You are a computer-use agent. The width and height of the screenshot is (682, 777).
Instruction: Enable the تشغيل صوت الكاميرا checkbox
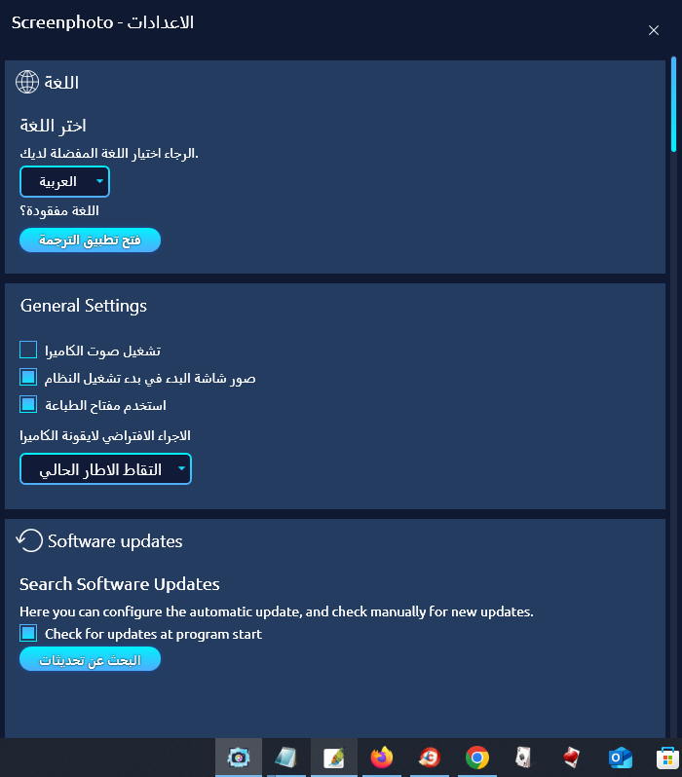tap(28, 350)
